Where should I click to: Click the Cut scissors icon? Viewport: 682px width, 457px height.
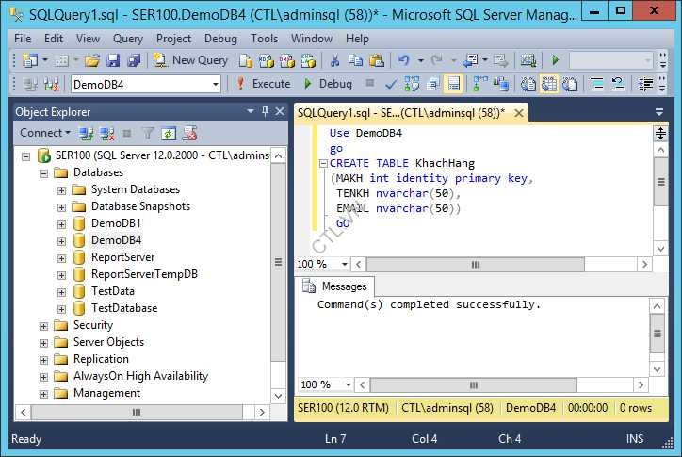[x=333, y=60]
